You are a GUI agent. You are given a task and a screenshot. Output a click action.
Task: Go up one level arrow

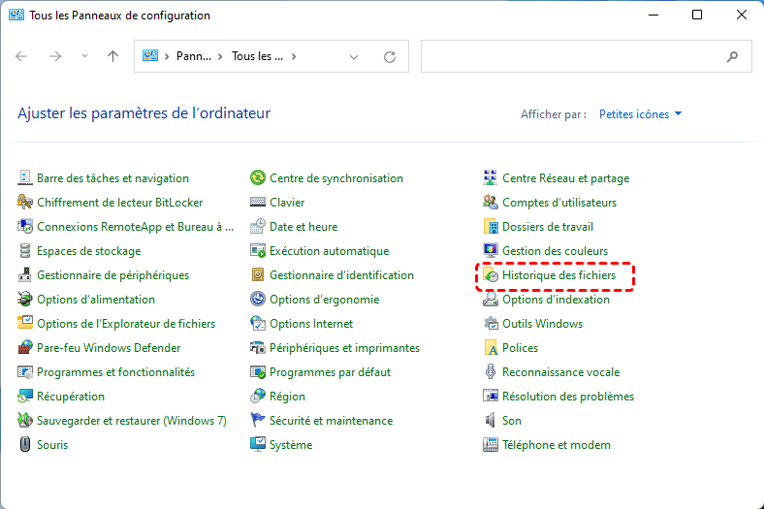click(112, 56)
